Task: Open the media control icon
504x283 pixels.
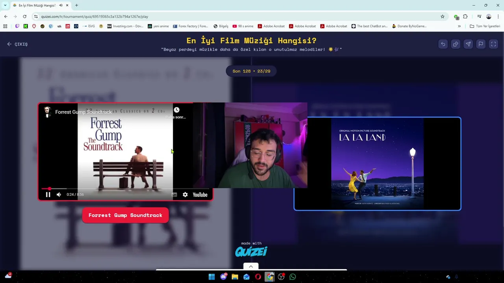Action: pyautogui.click(x=479, y=17)
